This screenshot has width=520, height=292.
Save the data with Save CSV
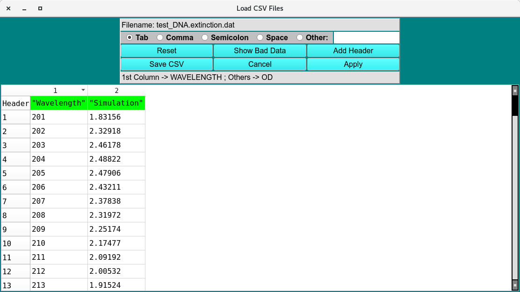[x=166, y=64]
